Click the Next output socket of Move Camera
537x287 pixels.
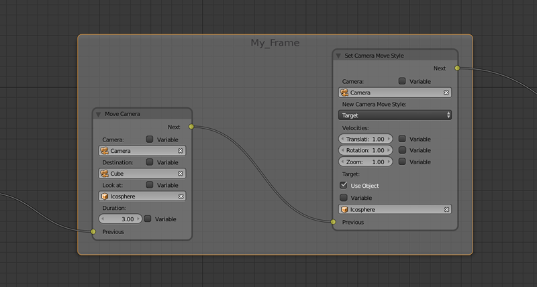click(191, 126)
